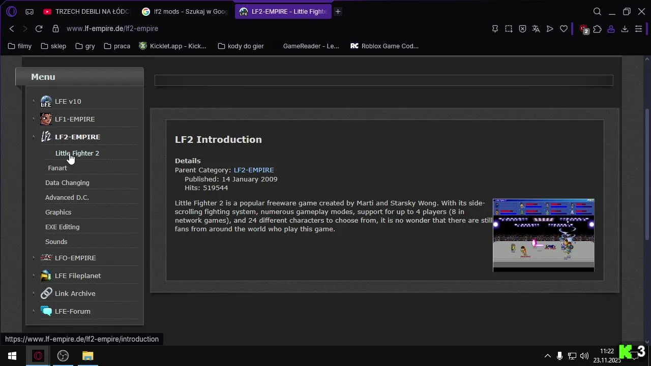Click the LF1-EMPIRE character face icon

[x=46, y=119]
